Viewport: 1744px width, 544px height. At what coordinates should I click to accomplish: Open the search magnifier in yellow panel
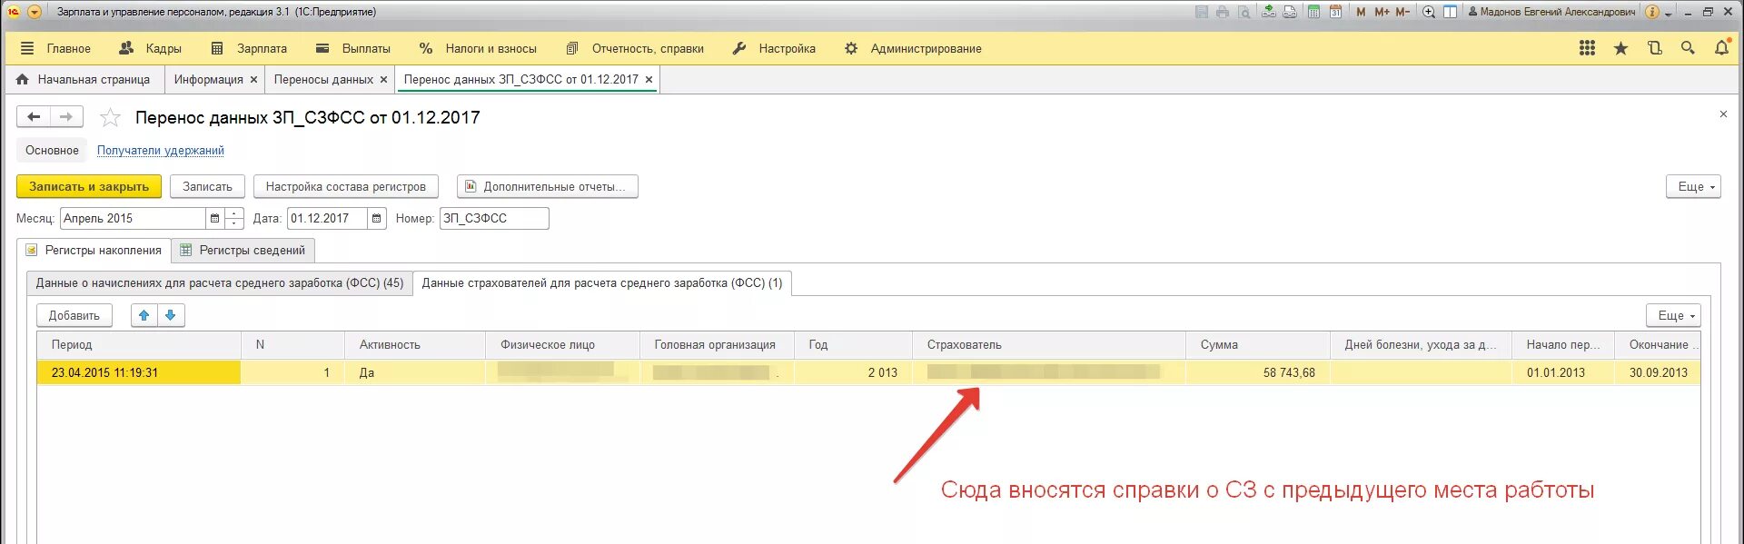coord(1688,48)
